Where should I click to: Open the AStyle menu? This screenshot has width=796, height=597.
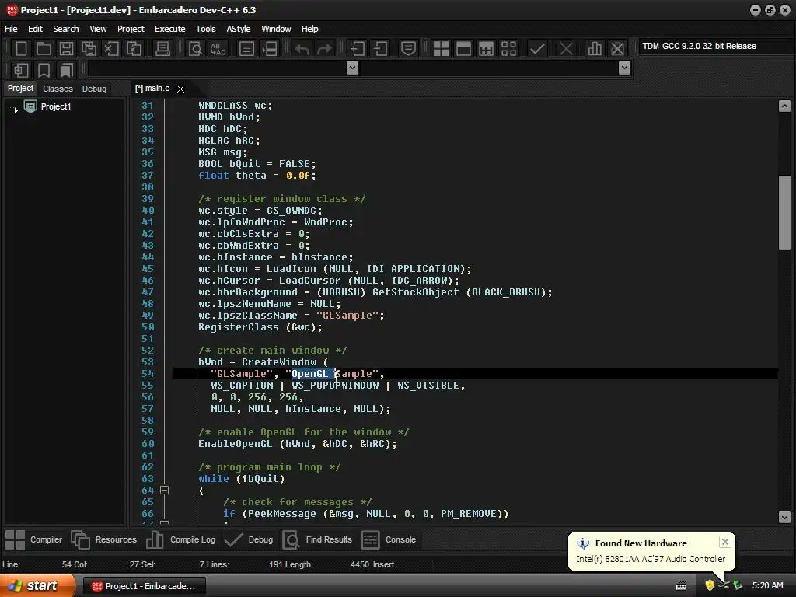pyautogui.click(x=239, y=29)
